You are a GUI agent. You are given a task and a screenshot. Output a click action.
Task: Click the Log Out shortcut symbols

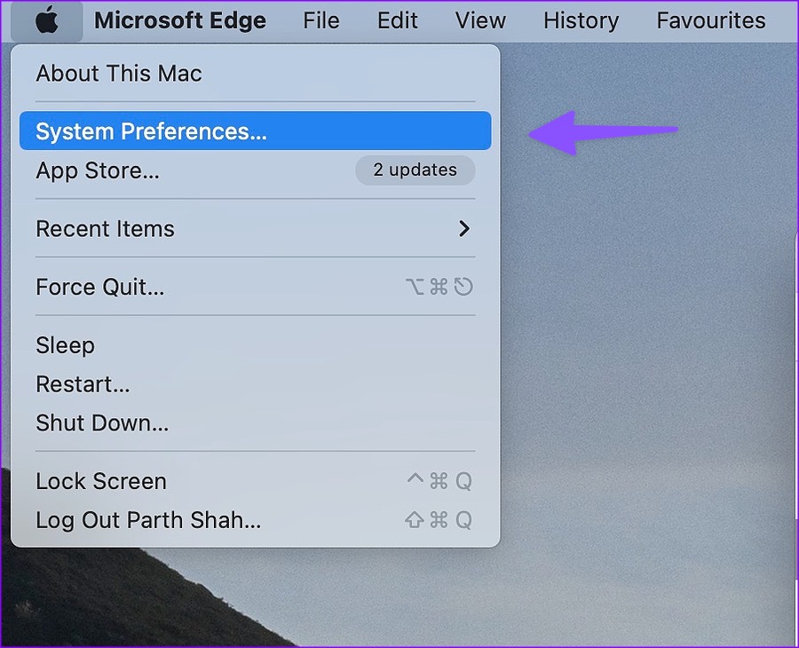point(439,520)
